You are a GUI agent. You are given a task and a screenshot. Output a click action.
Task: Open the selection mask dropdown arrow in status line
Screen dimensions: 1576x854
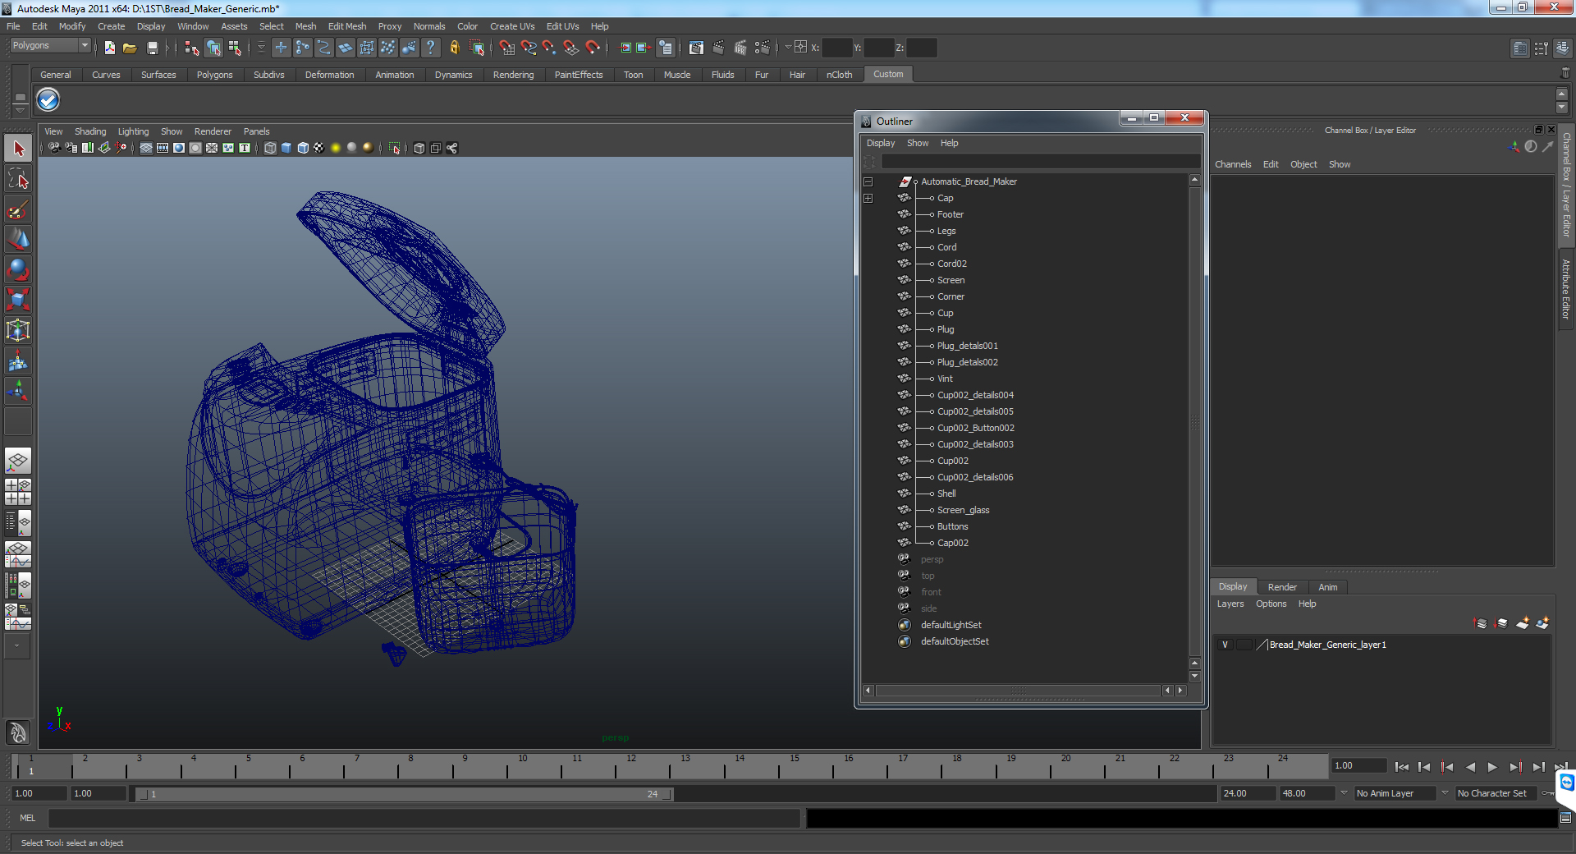coord(261,48)
